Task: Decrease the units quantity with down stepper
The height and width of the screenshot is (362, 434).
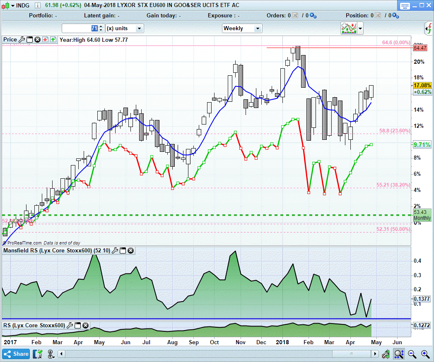Action: point(101,30)
